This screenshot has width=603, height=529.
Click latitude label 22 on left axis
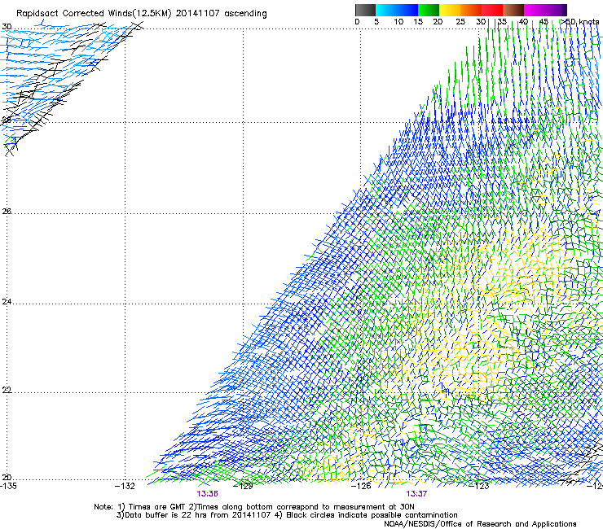(x=7, y=390)
